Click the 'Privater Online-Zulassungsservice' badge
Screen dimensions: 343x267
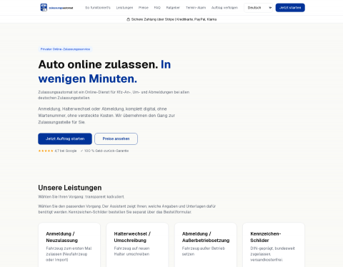tap(65, 49)
